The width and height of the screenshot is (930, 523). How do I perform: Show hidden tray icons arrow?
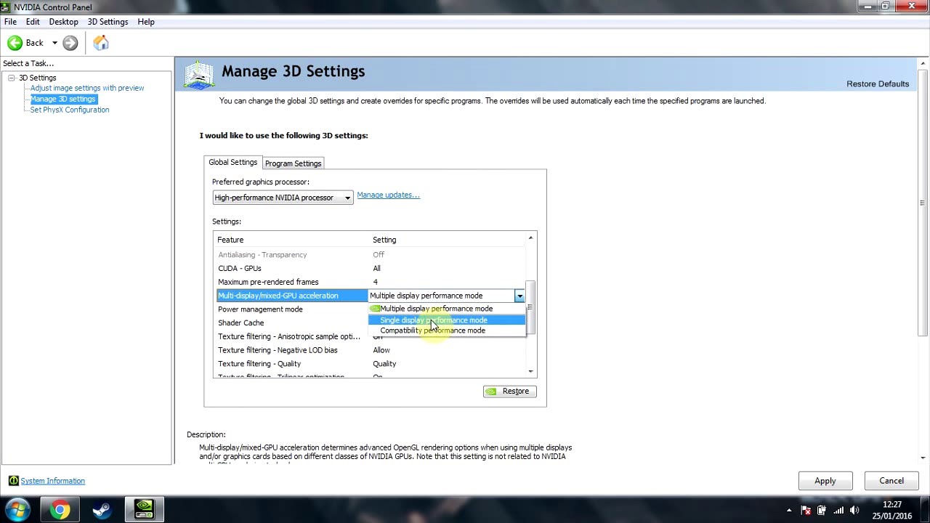click(x=790, y=510)
